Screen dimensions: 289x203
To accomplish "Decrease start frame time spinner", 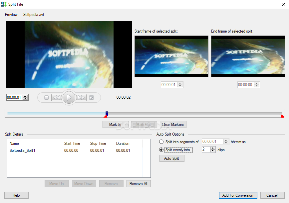I will click(180, 86).
